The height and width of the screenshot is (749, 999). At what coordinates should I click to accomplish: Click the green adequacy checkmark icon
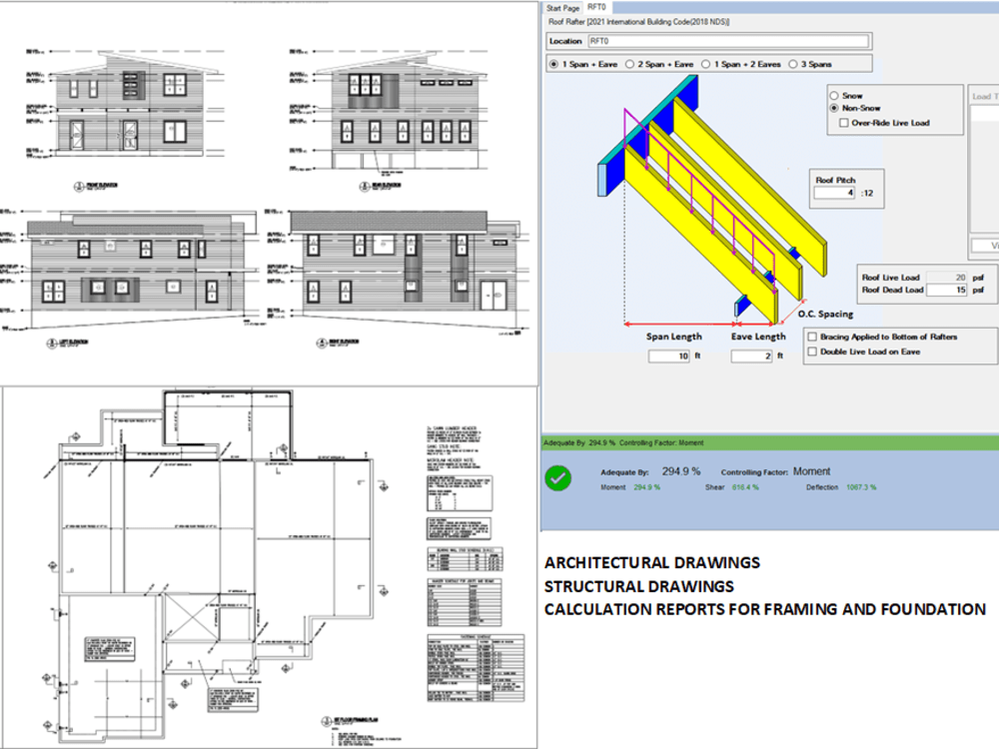[x=558, y=478]
